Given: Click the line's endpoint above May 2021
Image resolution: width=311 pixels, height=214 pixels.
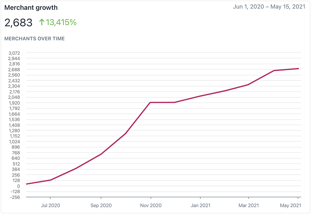Looking at the screenshot, I should [x=299, y=69].
